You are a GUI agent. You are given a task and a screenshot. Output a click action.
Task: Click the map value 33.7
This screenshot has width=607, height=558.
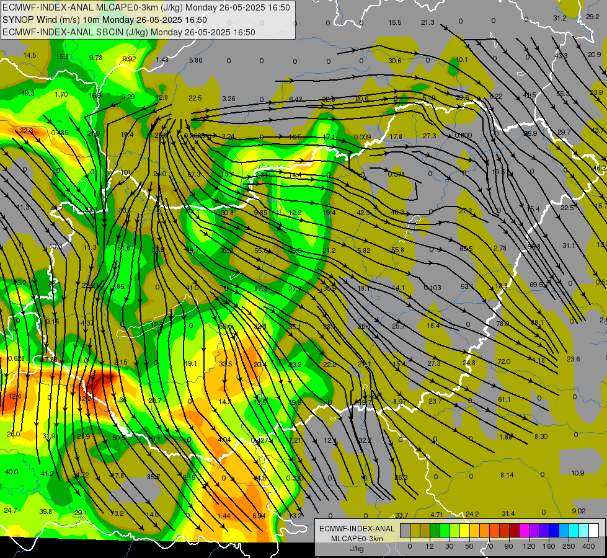401,515
